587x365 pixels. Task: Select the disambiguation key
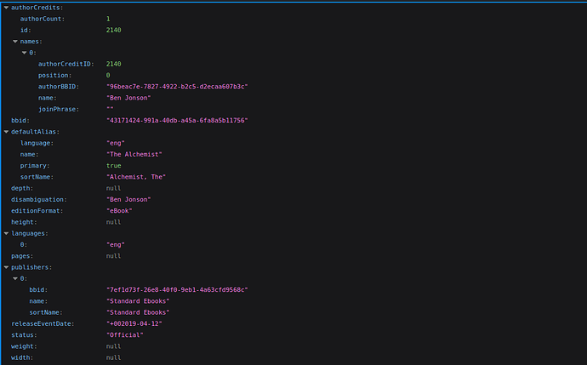click(38, 199)
